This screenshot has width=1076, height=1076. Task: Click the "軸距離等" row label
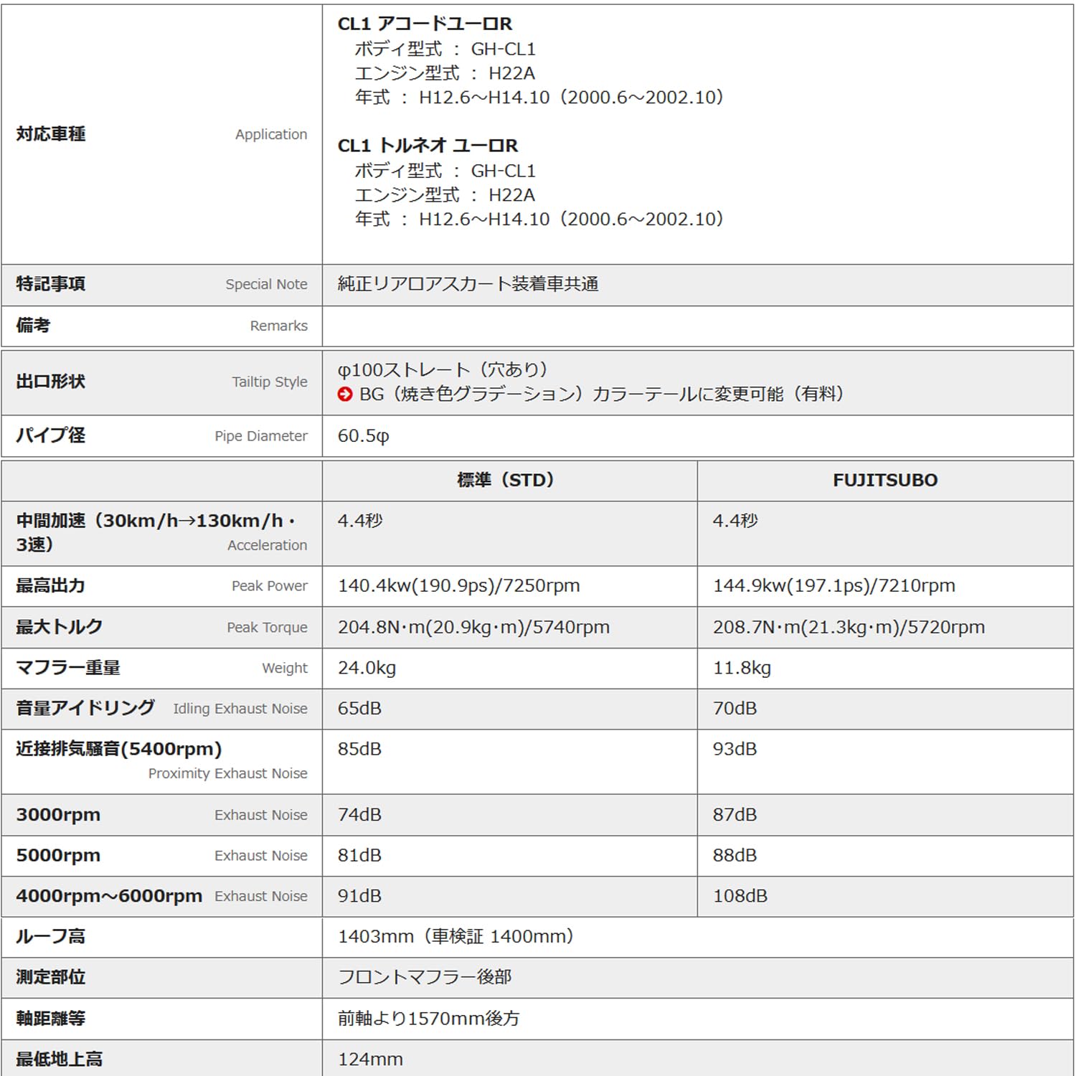(51, 1019)
